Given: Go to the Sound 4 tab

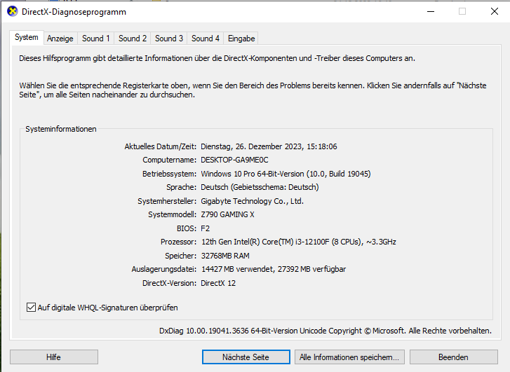Looking at the screenshot, I should [x=206, y=39].
